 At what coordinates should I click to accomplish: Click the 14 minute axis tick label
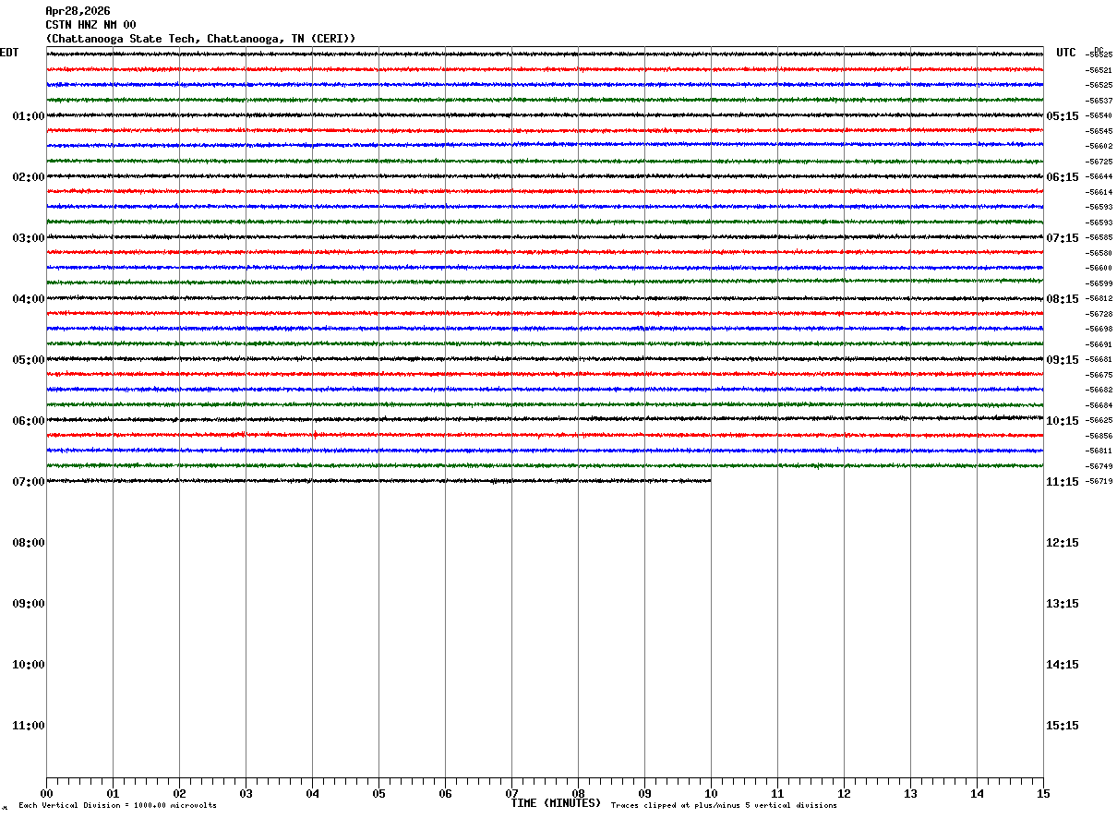tap(977, 793)
